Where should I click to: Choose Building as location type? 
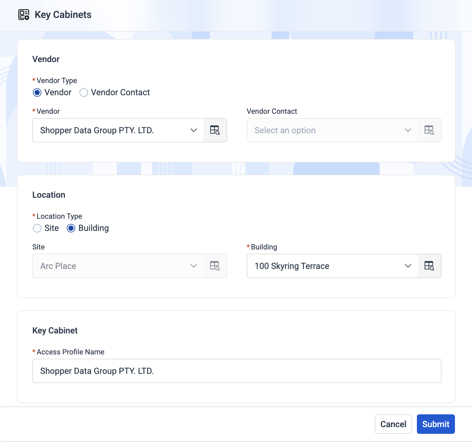click(x=71, y=228)
